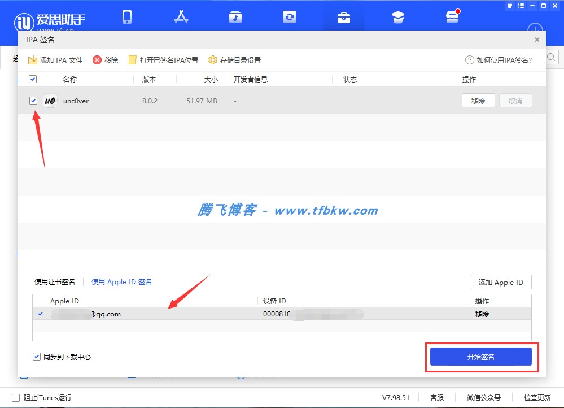The width and height of the screenshot is (564, 408).
Task: Click the 添加 Apple ID button
Action: 501,281
